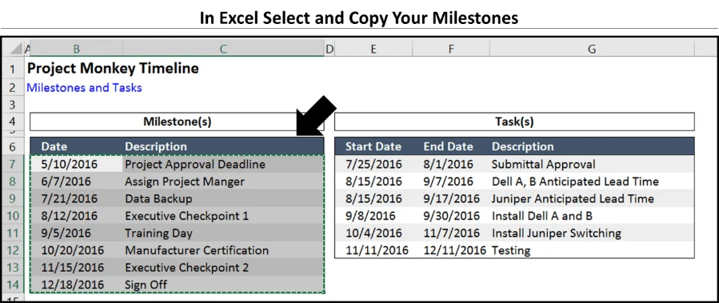Image resolution: width=719 pixels, height=303 pixels.
Task: Select column C header
Action: coord(223,49)
